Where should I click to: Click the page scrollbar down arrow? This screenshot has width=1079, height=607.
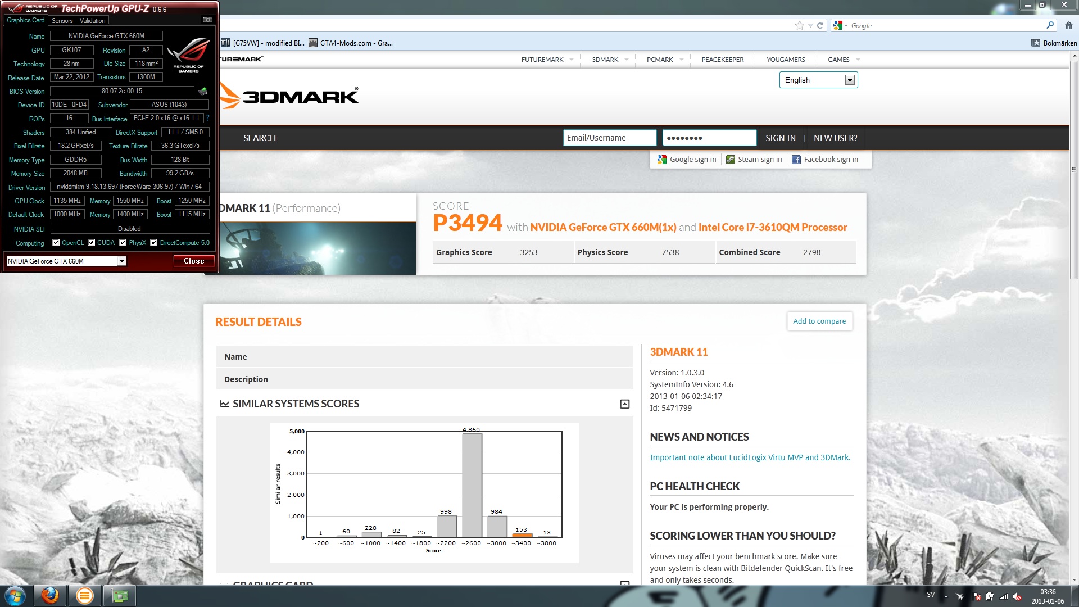coord(1074,579)
